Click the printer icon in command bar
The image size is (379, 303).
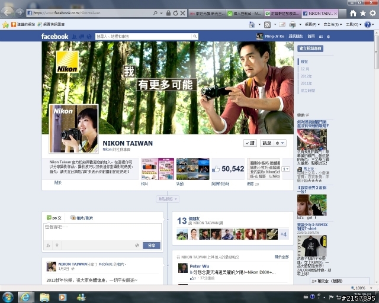point(293,24)
